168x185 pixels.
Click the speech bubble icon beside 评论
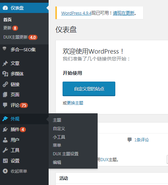click(5, 105)
